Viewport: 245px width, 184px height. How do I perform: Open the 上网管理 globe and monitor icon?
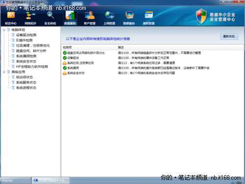[109, 19]
